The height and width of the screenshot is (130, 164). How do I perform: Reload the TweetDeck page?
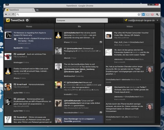[x=13, y=14]
